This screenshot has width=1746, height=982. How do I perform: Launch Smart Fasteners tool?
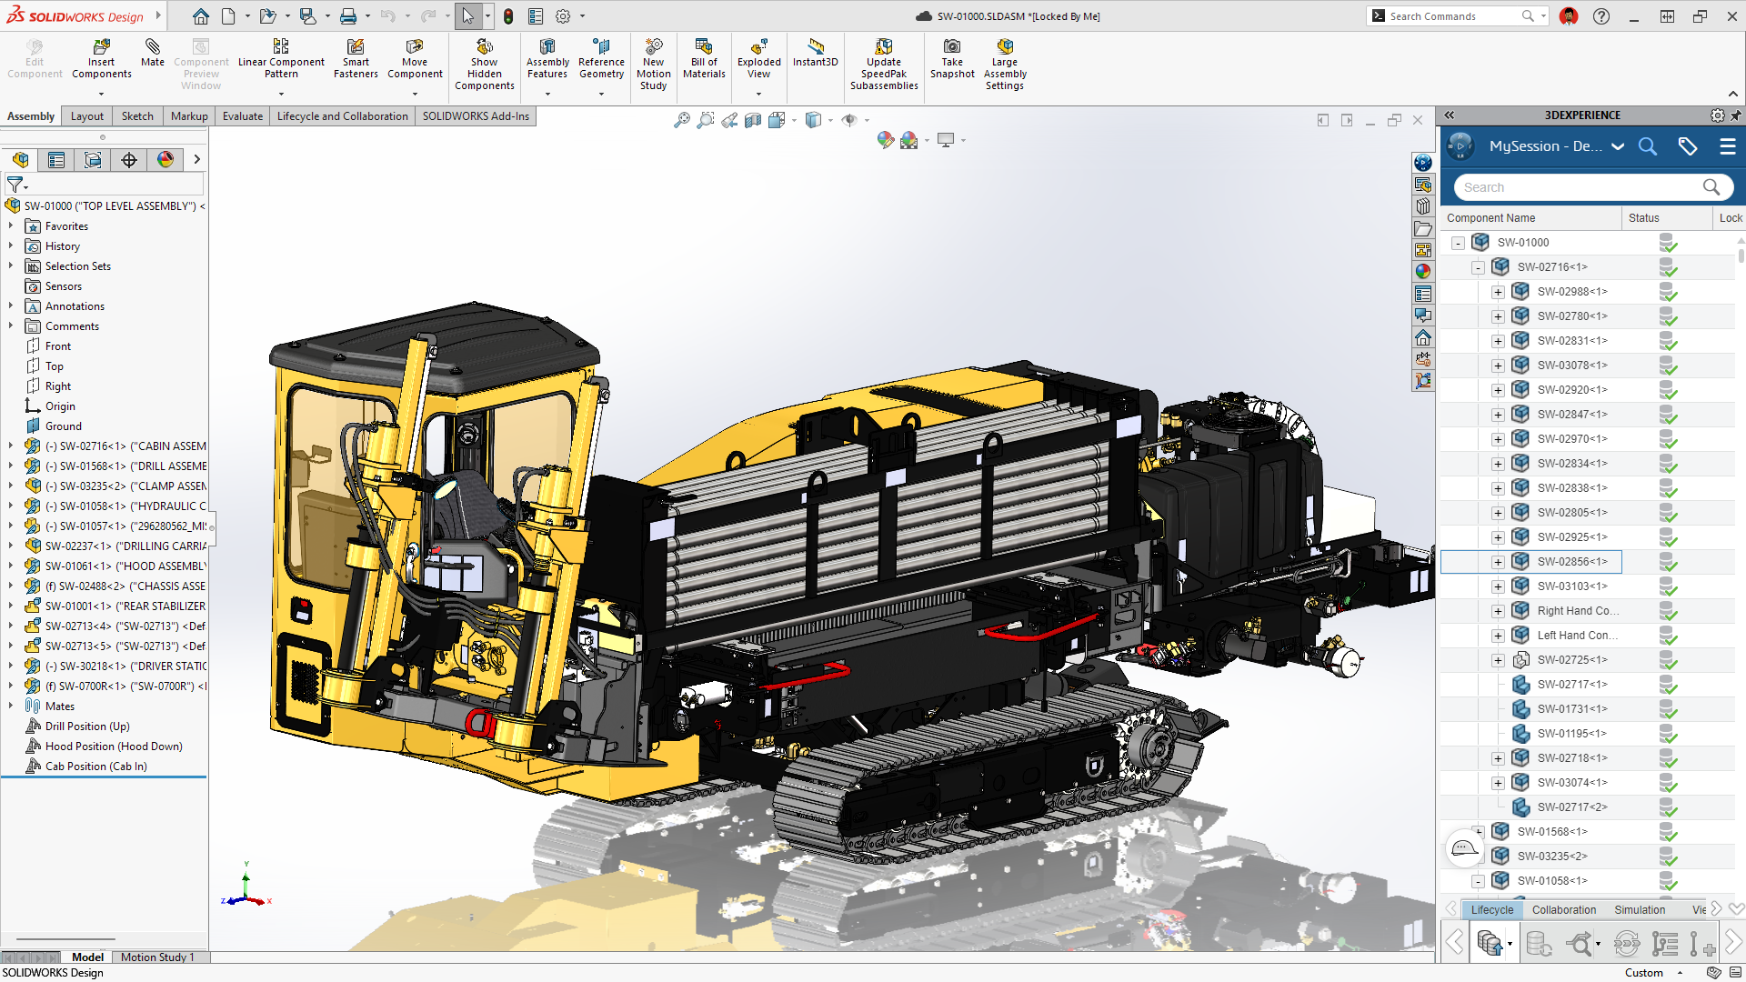(x=356, y=59)
